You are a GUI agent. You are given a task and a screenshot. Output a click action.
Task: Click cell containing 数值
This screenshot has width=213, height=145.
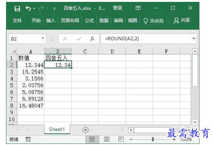pos(31,58)
